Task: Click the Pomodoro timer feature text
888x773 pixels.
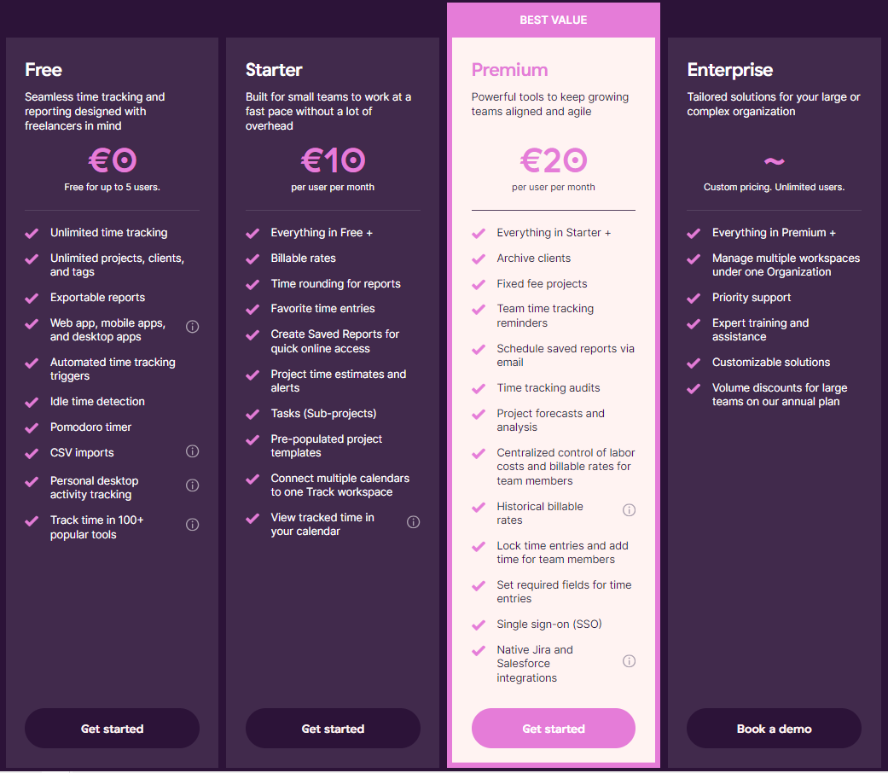Action: (91, 427)
